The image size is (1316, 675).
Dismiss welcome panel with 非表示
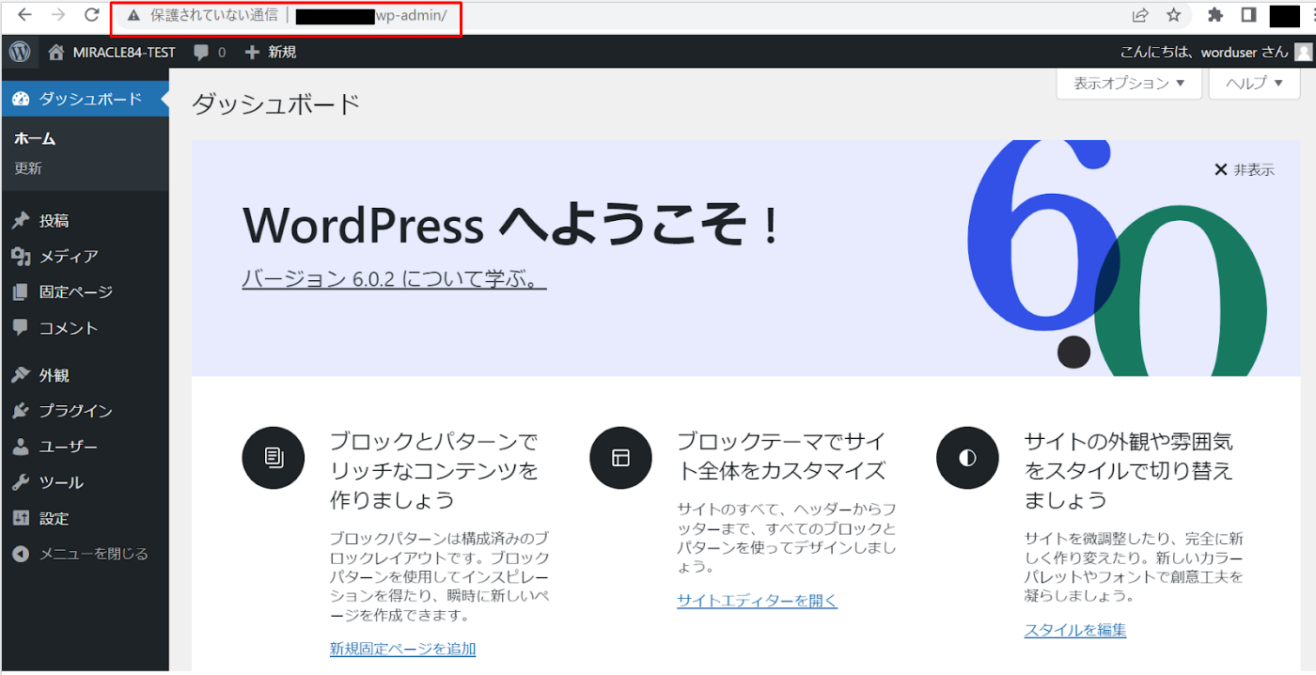click(1244, 169)
